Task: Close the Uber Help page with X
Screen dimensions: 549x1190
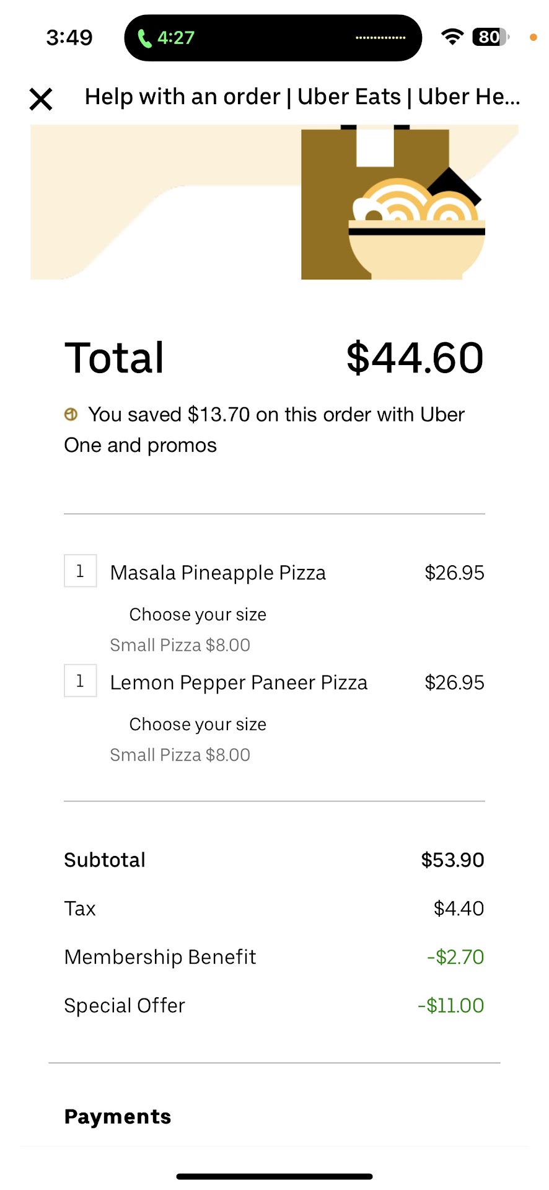Action: click(41, 99)
